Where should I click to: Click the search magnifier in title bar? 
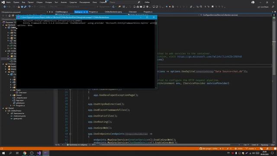click(139, 2)
